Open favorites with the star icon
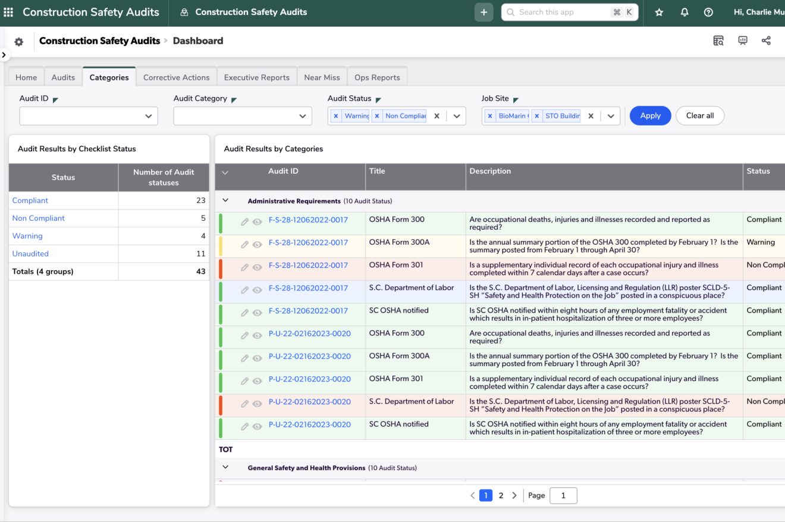This screenshot has height=522, width=785. 659,12
